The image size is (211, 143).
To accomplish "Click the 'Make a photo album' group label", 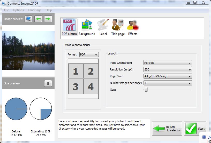I will pyautogui.click(x=77, y=45).
